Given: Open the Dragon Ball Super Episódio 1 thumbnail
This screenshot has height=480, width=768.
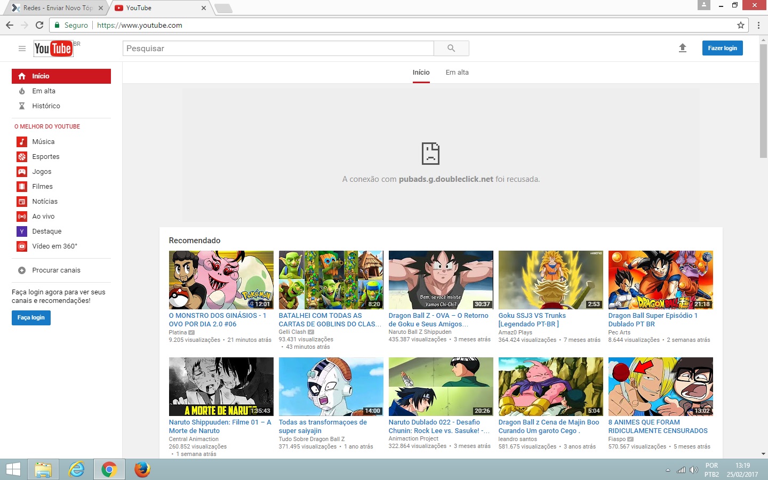Looking at the screenshot, I should click(x=660, y=280).
